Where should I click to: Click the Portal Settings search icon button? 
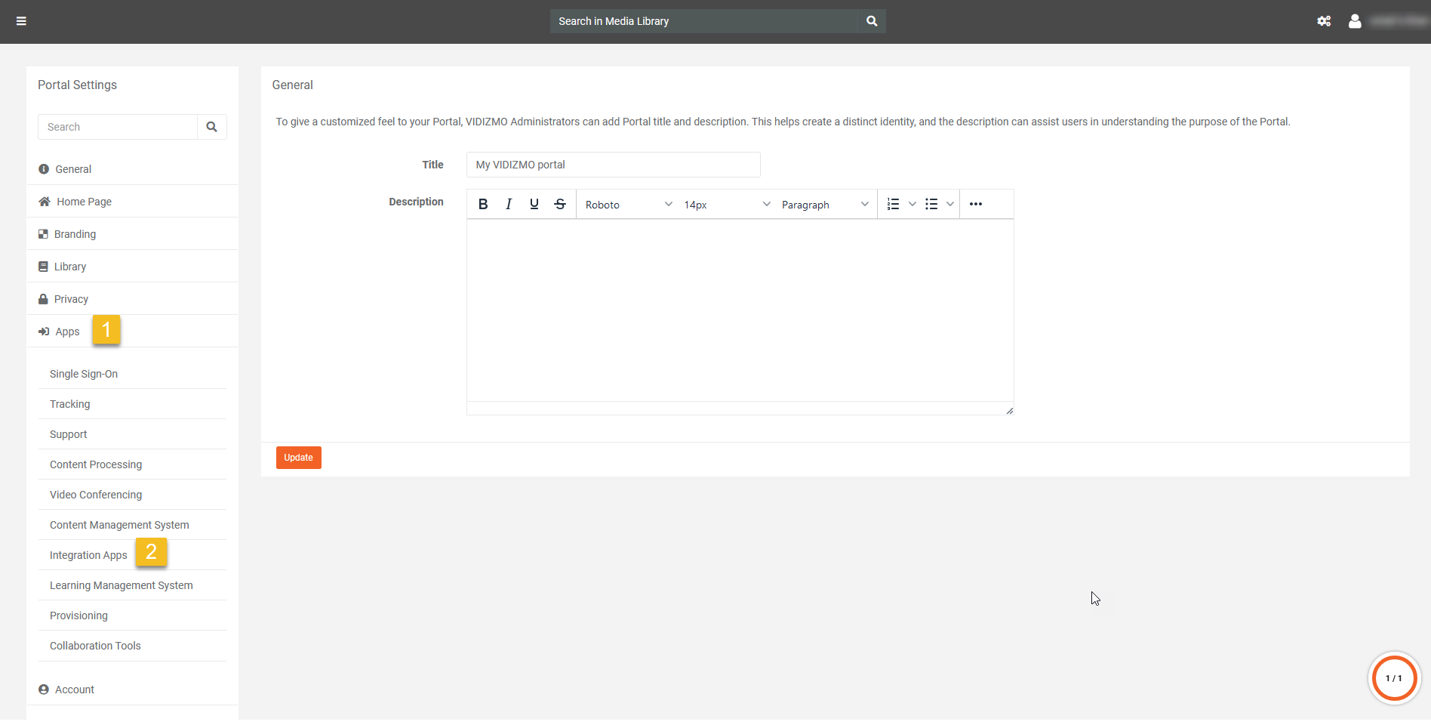[x=212, y=127]
